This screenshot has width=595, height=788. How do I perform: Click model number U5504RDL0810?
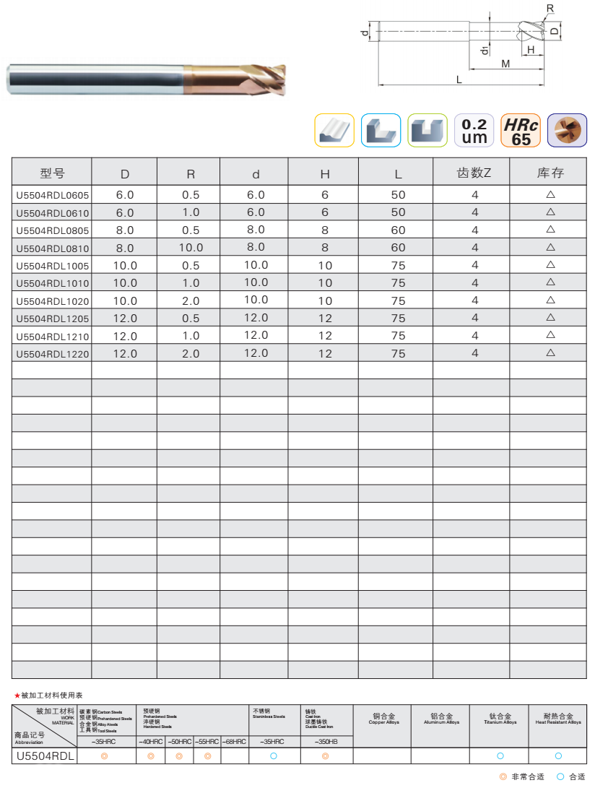tap(52, 248)
